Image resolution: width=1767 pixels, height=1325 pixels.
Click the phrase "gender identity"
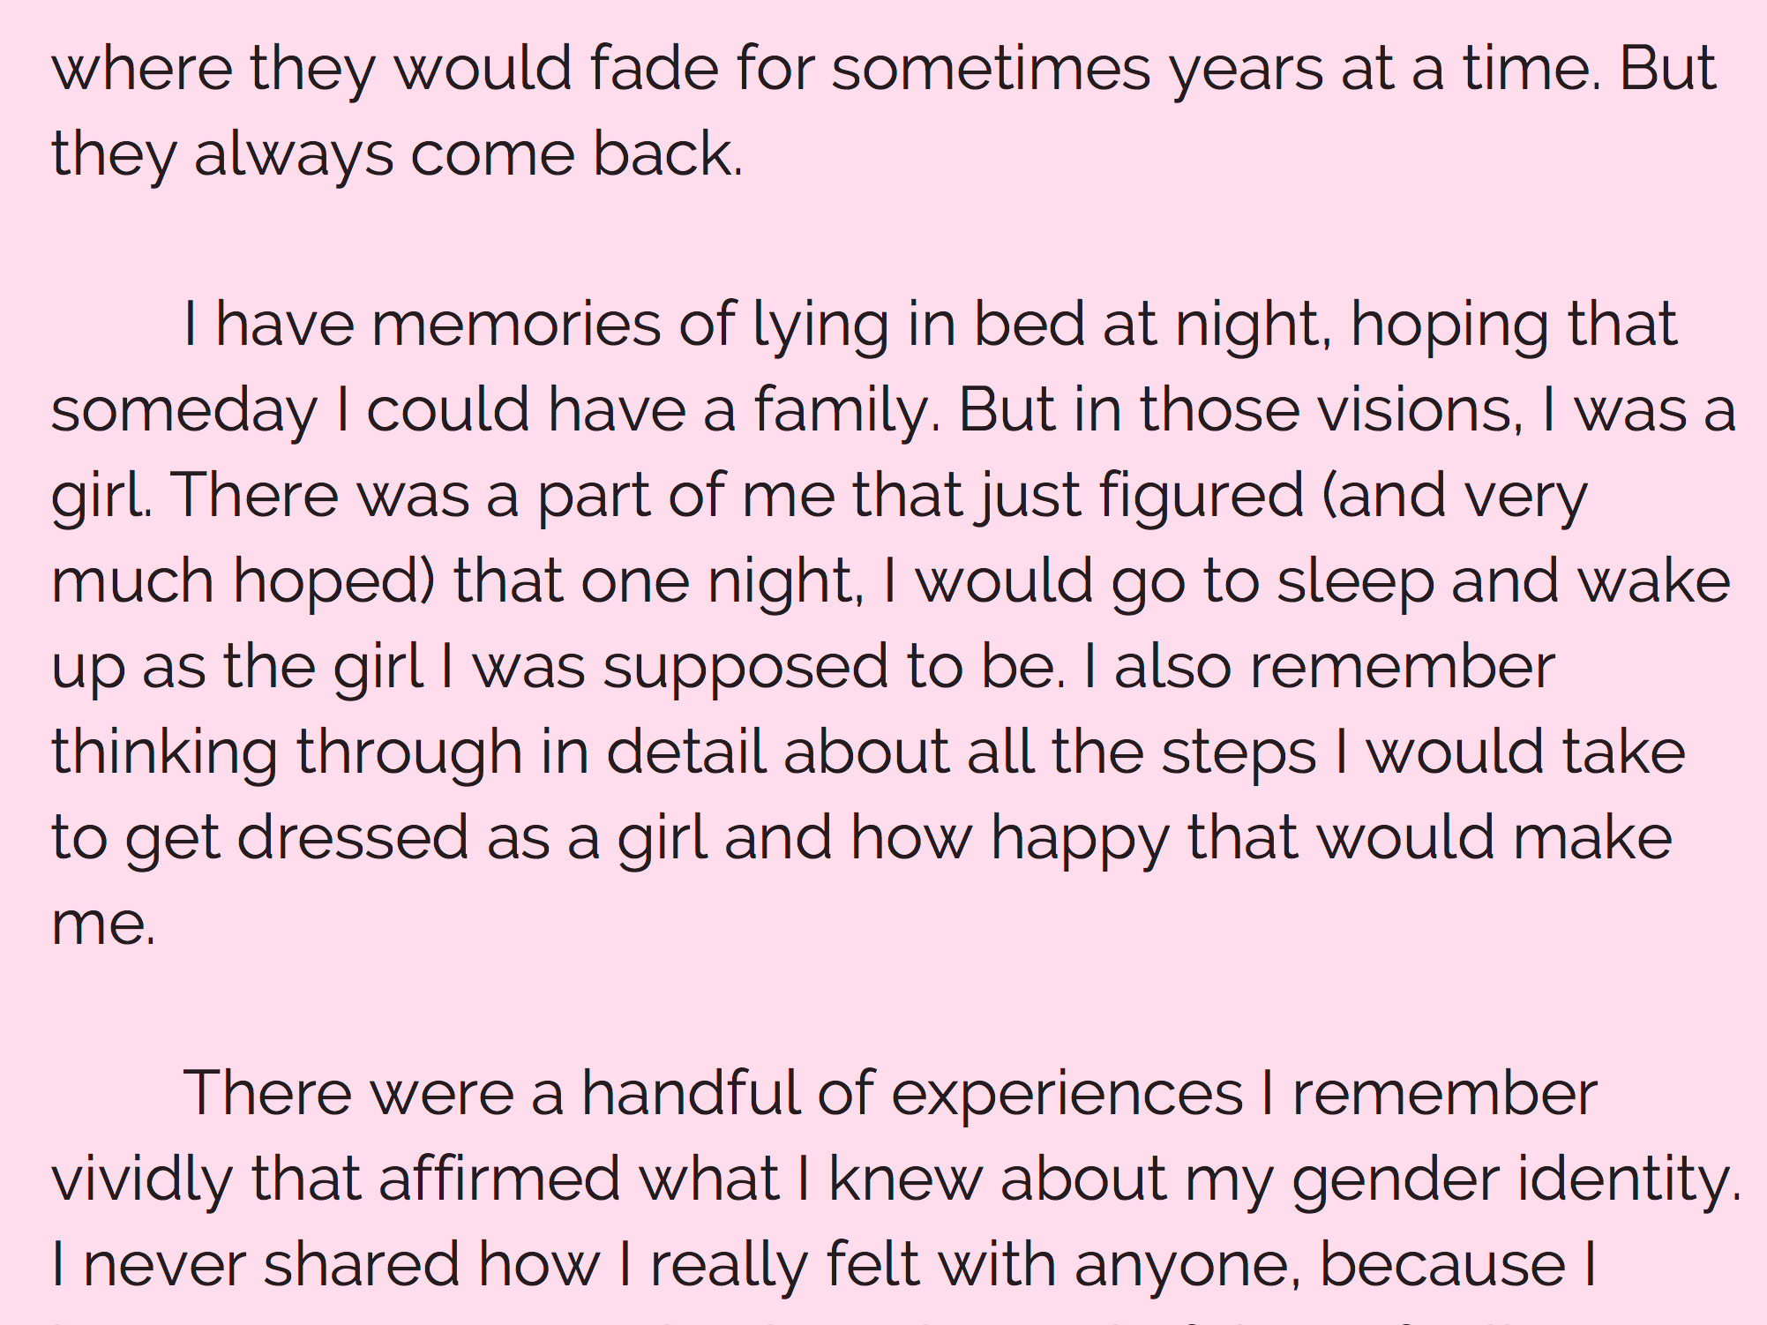click(1516, 1180)
